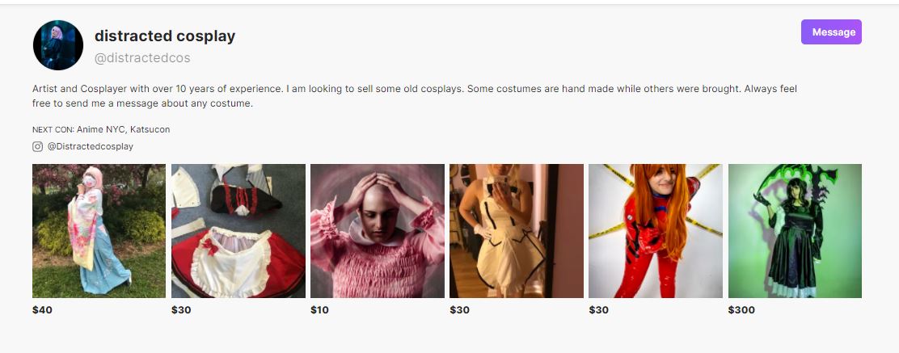Select the $30 price under red plugsuit listing

click(x=598, y=310)
